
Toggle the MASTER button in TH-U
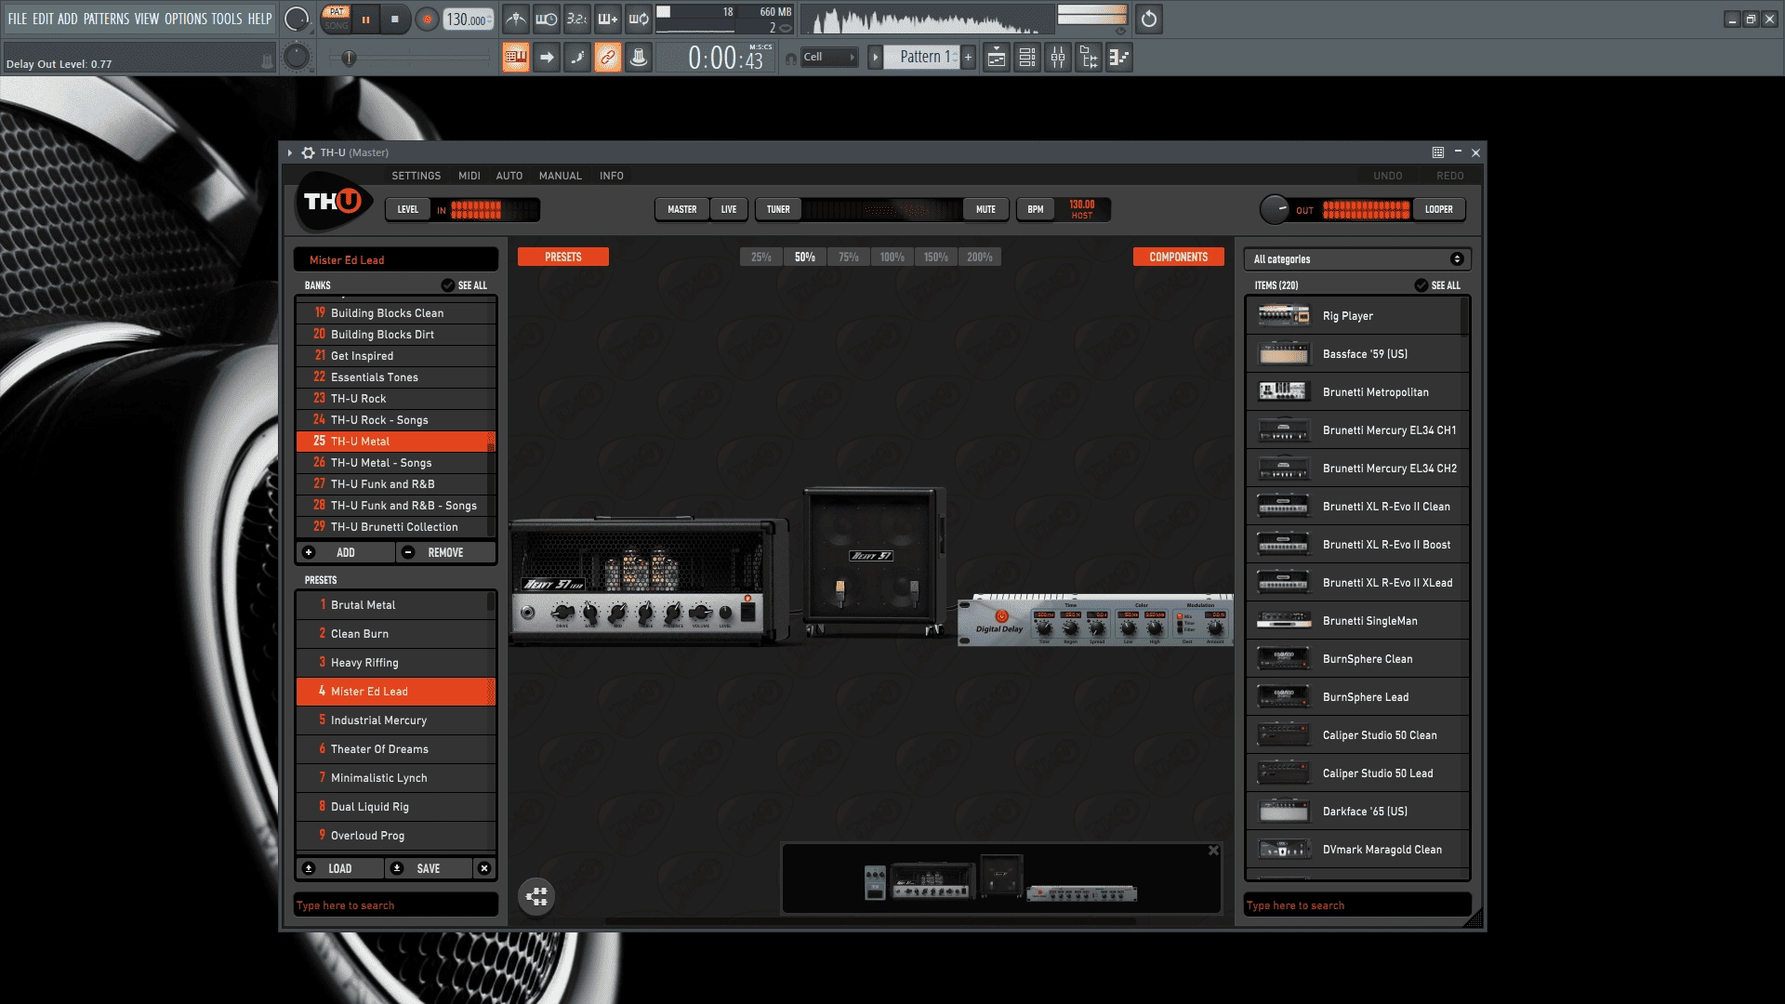681,210
